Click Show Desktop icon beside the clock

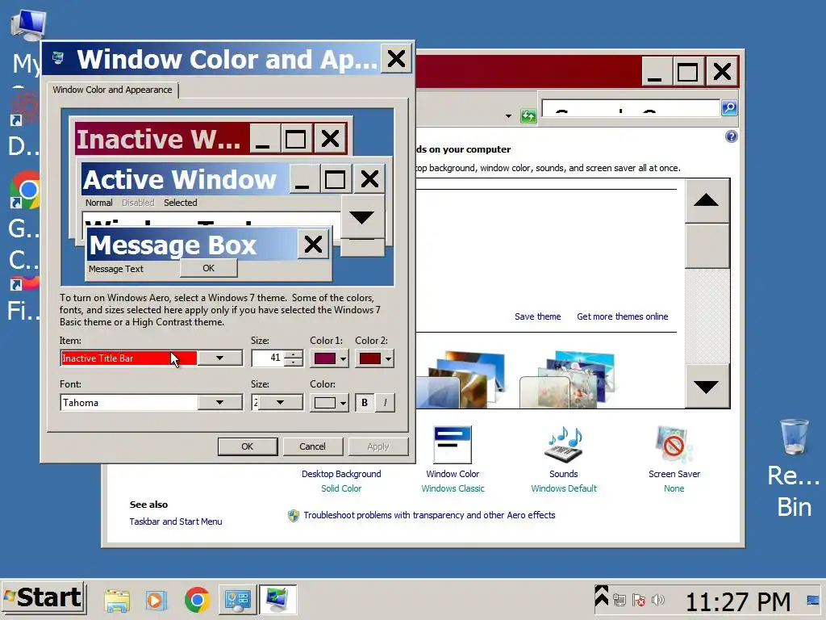click(813, 601)
